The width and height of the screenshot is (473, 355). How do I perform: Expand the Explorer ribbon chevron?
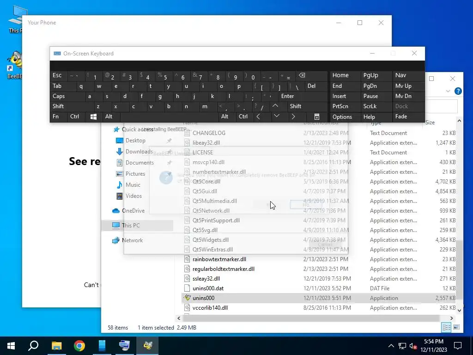click(448, 91)
